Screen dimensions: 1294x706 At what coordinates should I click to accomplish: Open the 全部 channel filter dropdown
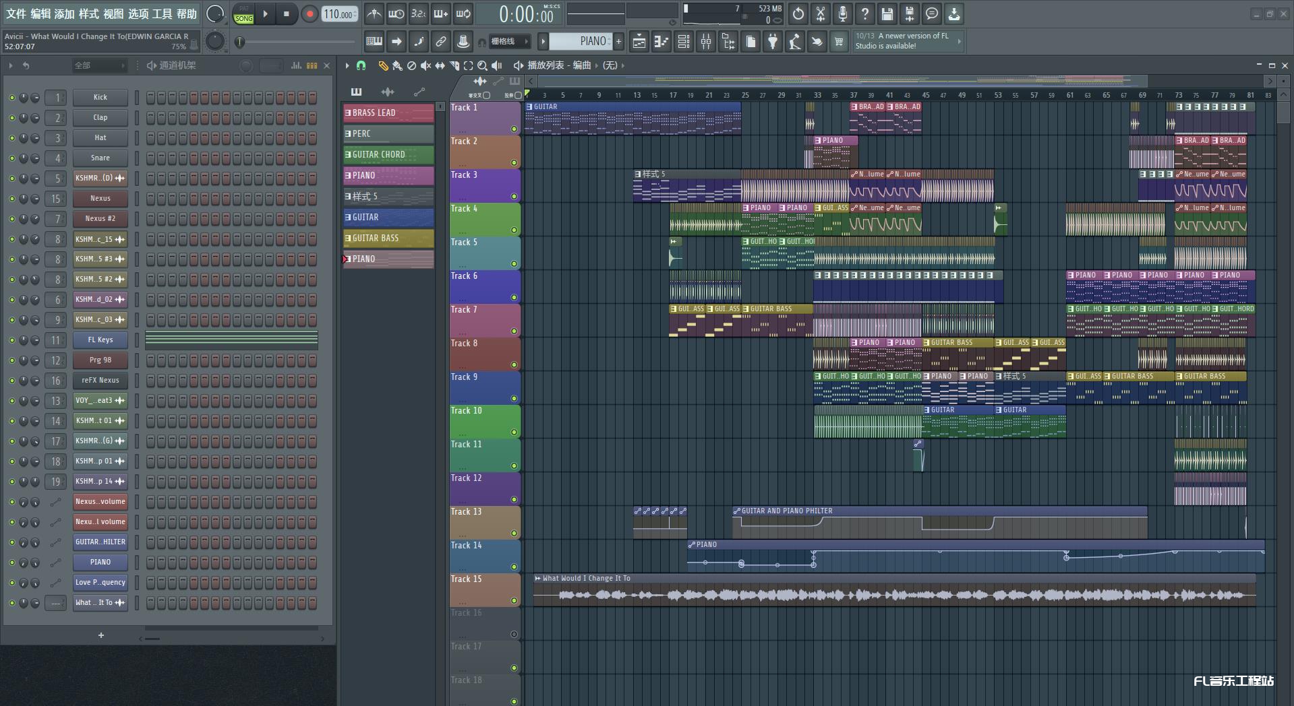[99, 65]
